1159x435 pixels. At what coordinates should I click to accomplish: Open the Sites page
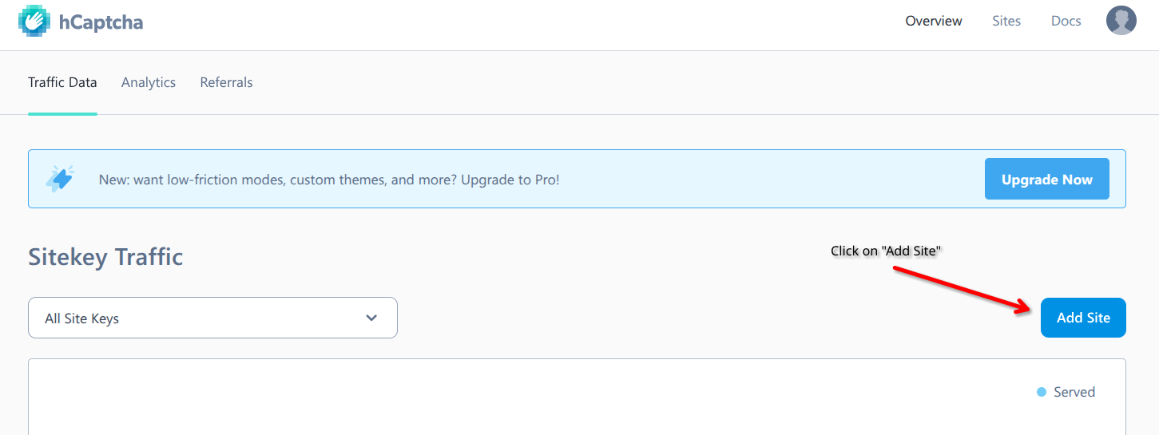coord(1006,21)
